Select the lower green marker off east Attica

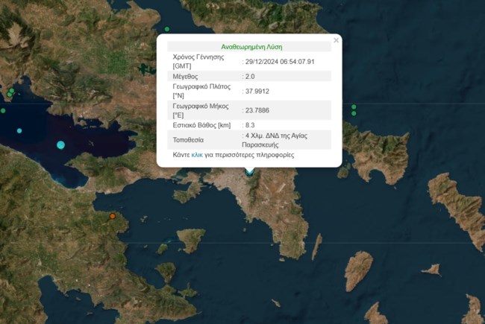[x=354, y=114]
